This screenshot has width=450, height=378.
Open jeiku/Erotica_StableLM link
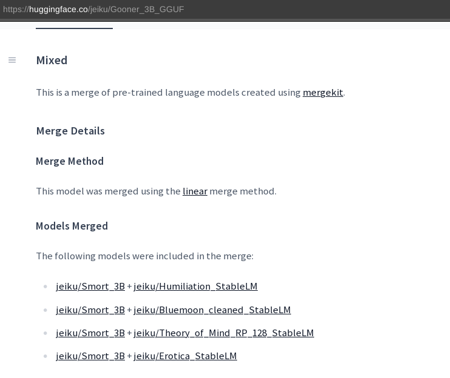click(185, 356)
